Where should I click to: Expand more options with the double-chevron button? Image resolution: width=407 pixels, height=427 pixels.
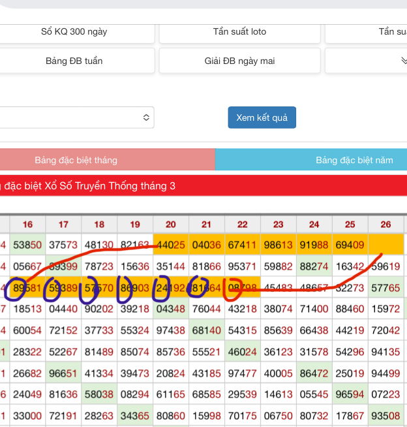coord(403,61)
